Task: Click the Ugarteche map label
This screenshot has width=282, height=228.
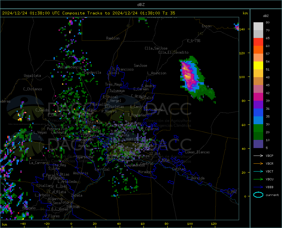Action: pyautogui.click(x=85, y=157)
